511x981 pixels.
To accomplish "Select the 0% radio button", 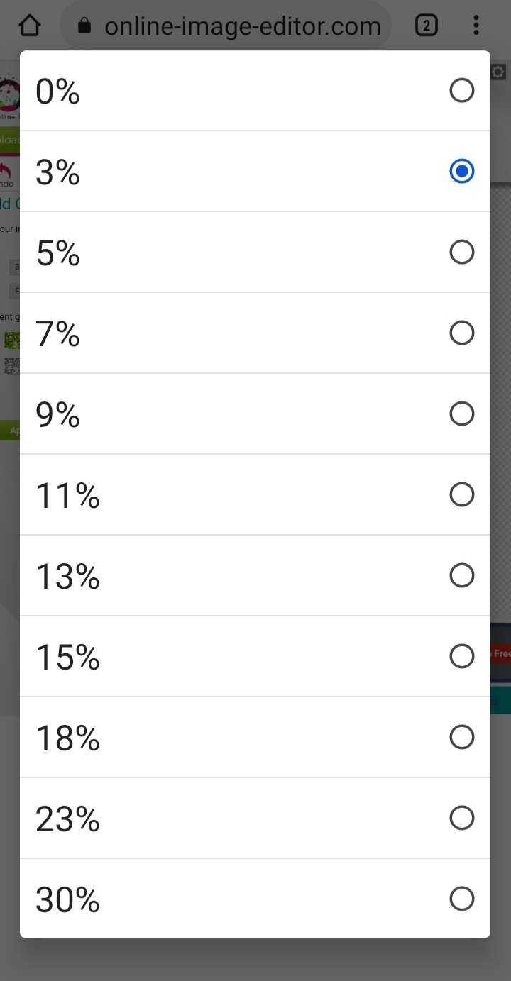I will tap(461, 91).
